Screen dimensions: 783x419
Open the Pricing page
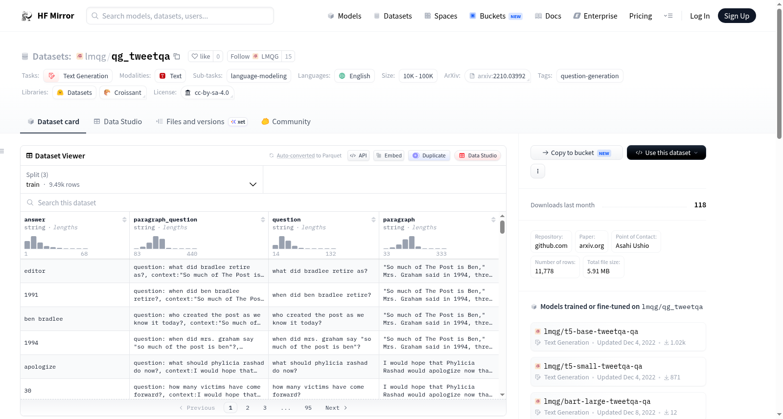point(641,16)
